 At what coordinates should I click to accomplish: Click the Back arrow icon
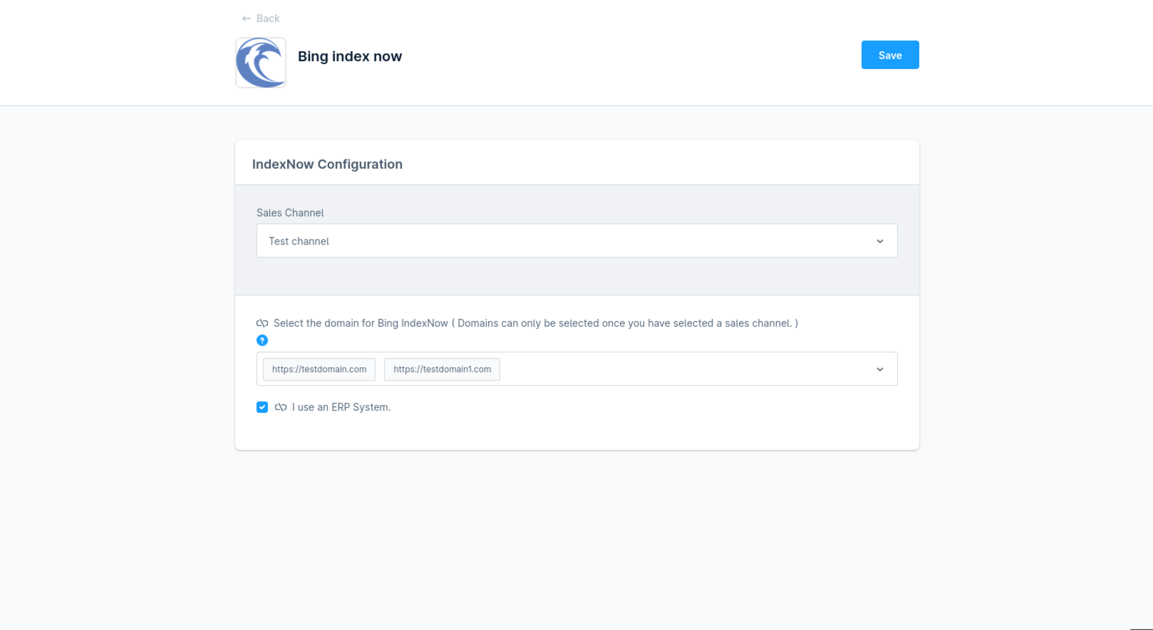(246, 19)
